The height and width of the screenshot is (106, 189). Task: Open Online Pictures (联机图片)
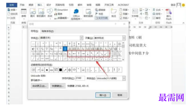[x=41, y=13]
